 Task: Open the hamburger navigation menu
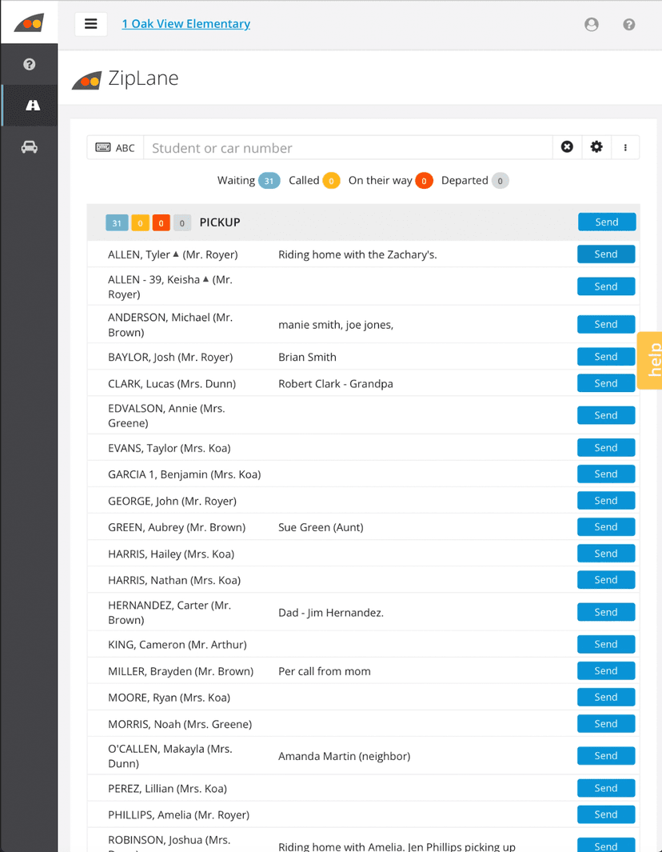[x=91, y=24]
